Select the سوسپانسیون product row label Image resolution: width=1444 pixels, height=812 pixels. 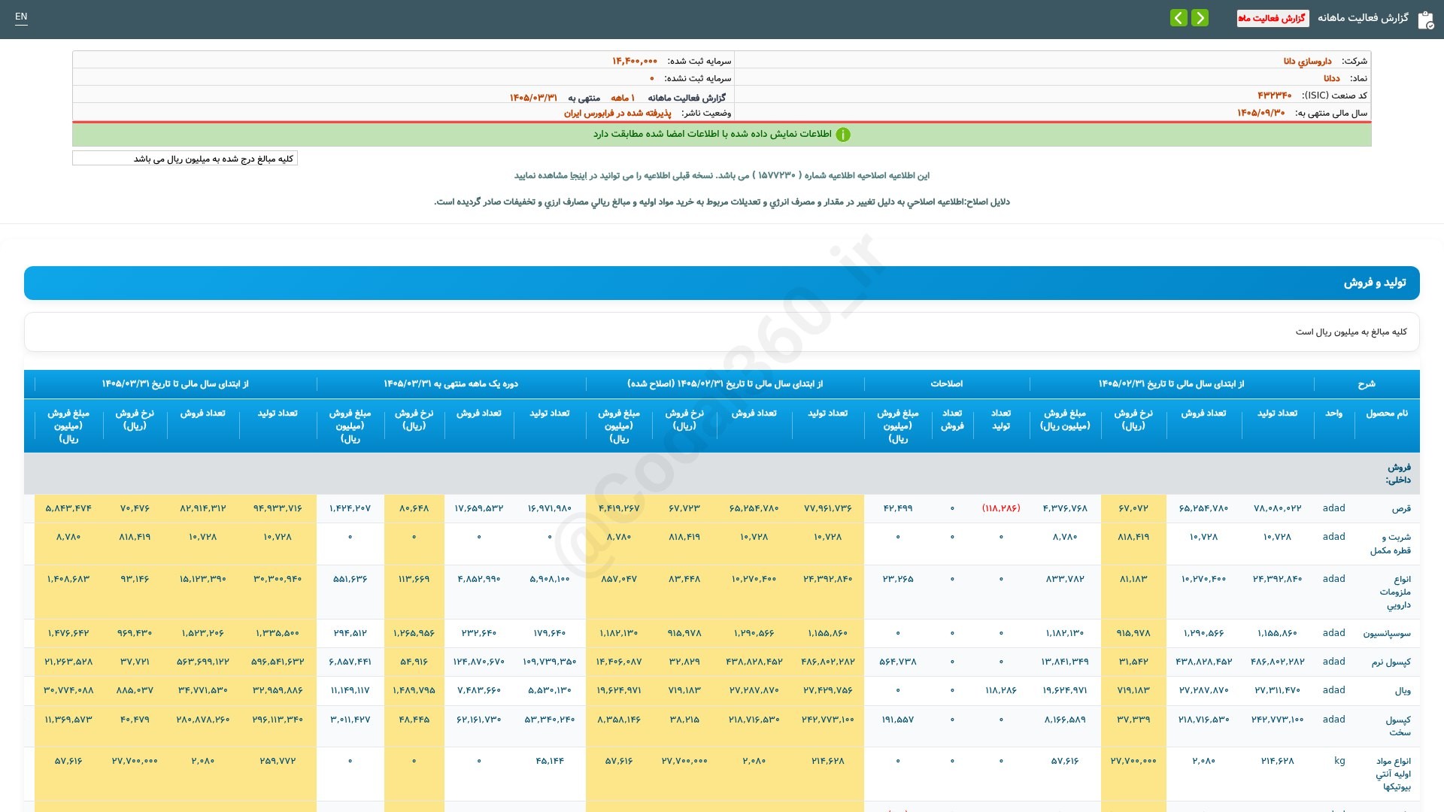click(1387, 634)
